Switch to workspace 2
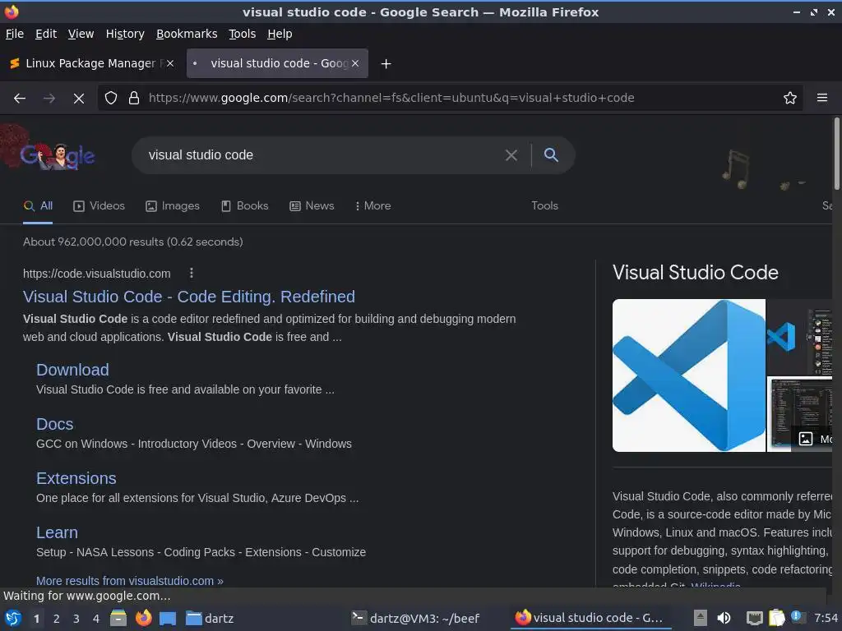This screenshot has height=631, width=842. 57,619
